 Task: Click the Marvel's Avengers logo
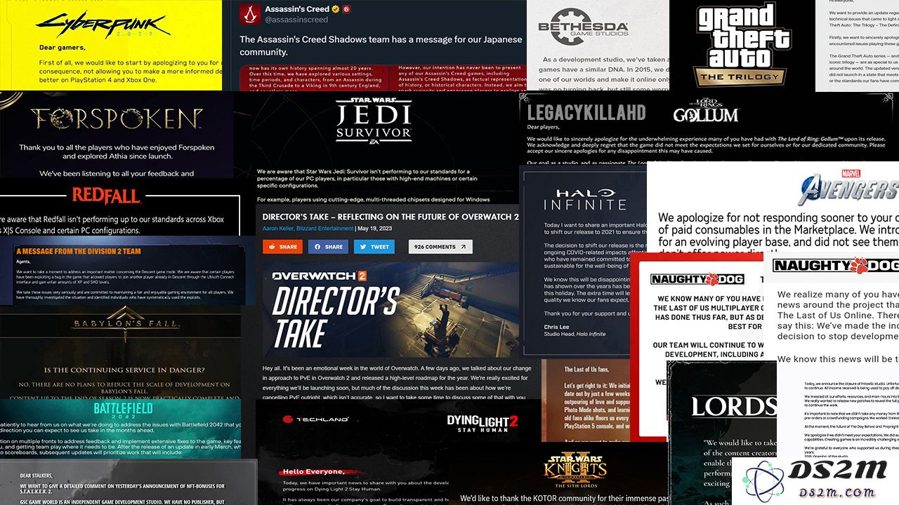point(849,187)
